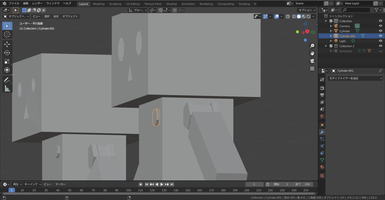
Task: Choose the Rotate tool
Action: pos(7,53)
